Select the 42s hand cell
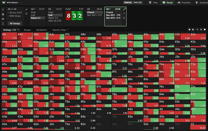Viewport: 208px width, 131px height. [198, 111]
